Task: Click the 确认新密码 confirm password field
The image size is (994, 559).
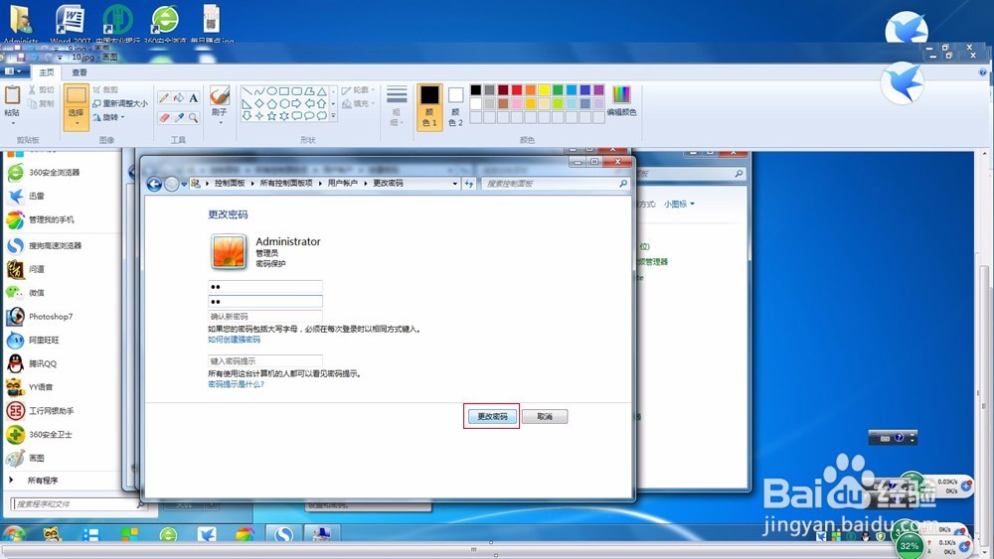Action: (265, 316)
